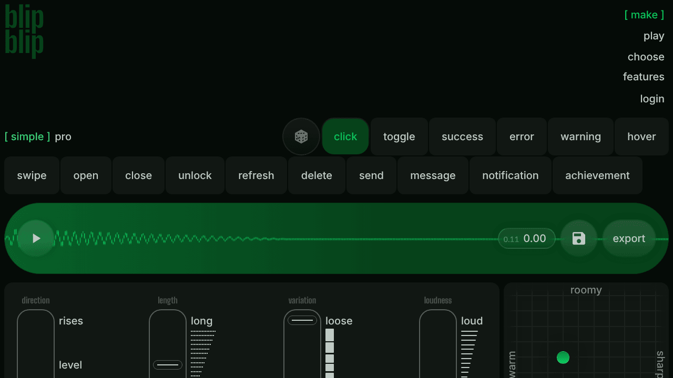This screenshot has width=673, height=378.
Task: Open the choose page in navigation
Action: coord(646,57)
